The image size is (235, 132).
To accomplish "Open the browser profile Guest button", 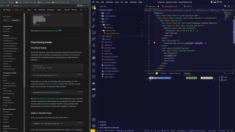I will (83, 5).
